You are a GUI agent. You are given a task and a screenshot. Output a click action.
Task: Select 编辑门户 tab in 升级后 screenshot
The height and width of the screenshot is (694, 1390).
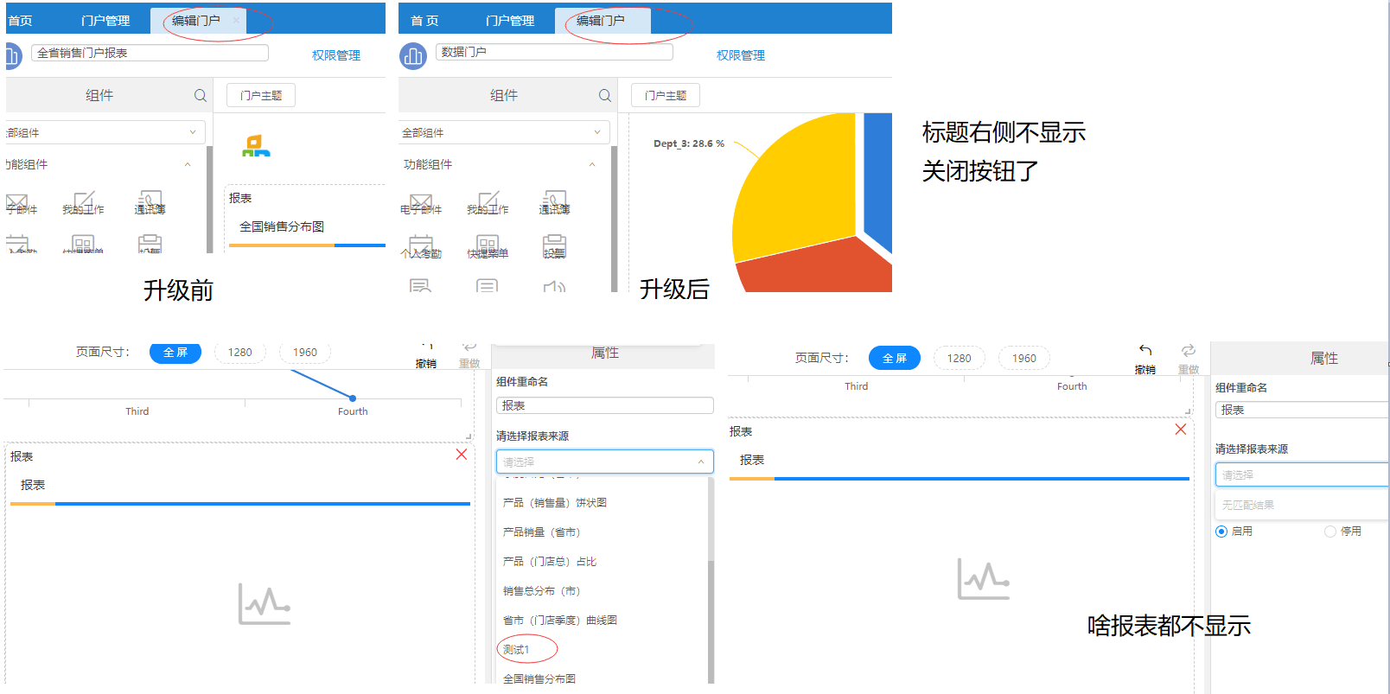(x=601, y=20)
